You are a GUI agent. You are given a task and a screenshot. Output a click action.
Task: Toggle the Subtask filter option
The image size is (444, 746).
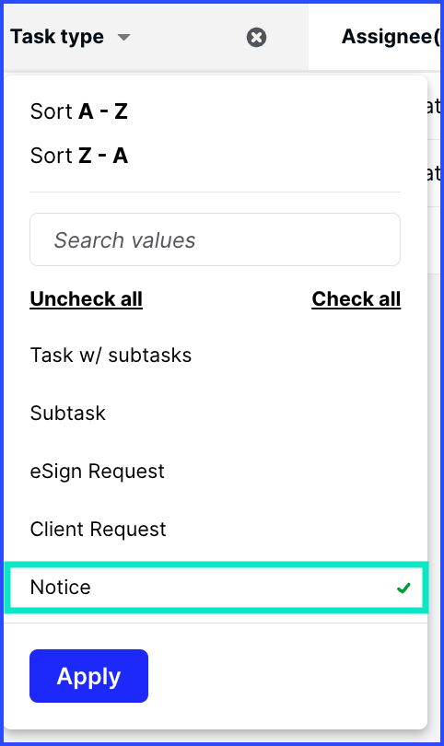point(216,413)
